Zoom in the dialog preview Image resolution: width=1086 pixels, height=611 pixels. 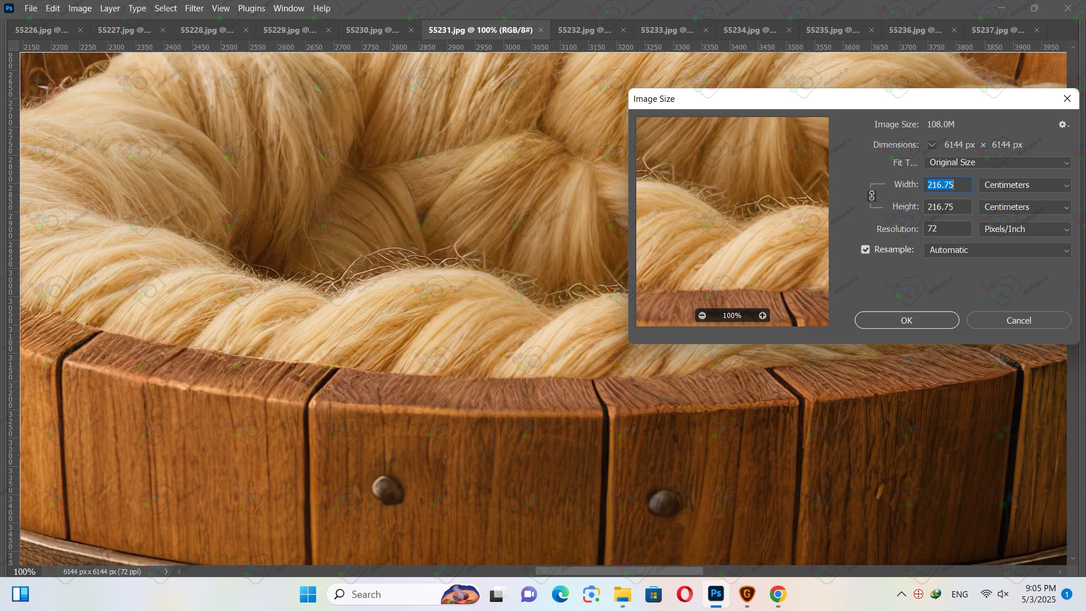pos(762,316)
